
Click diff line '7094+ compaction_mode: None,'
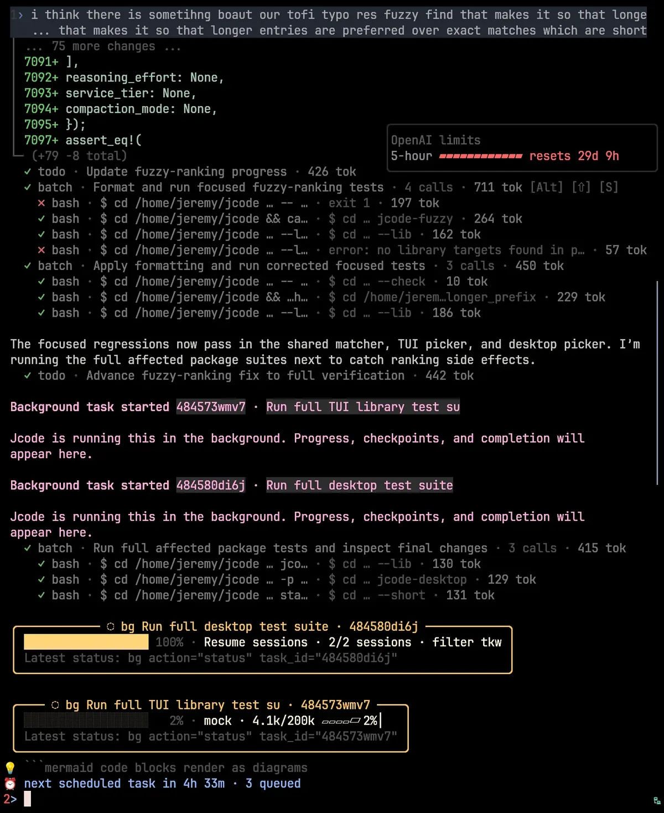121,109
